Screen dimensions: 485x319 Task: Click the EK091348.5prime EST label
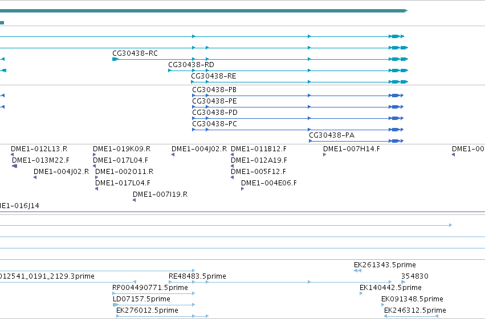pyautogui.click(x=412, y=299)
